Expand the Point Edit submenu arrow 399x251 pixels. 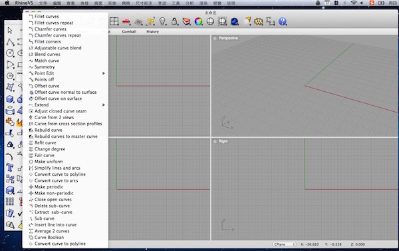coord(104,73)
